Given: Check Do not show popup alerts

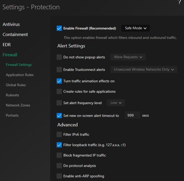Looking at the screenshot, I should tap(59, 57).
